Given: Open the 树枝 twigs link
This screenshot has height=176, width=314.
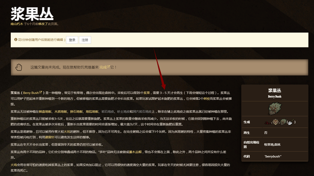Looking at the screenshot, I should coord(207,98).
